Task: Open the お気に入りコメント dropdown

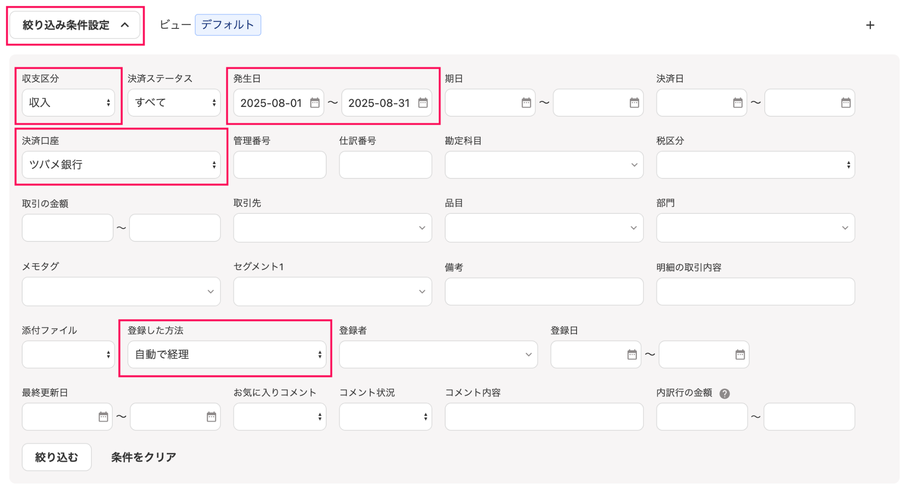Action: (280, 417)
